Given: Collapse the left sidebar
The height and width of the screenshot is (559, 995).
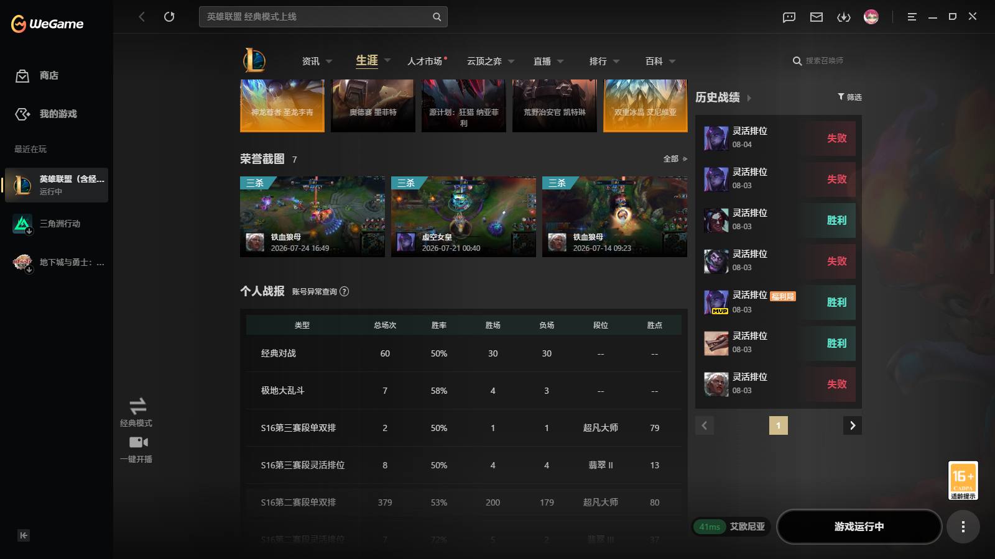Looking at the screenshot, I should click(24, 535).
